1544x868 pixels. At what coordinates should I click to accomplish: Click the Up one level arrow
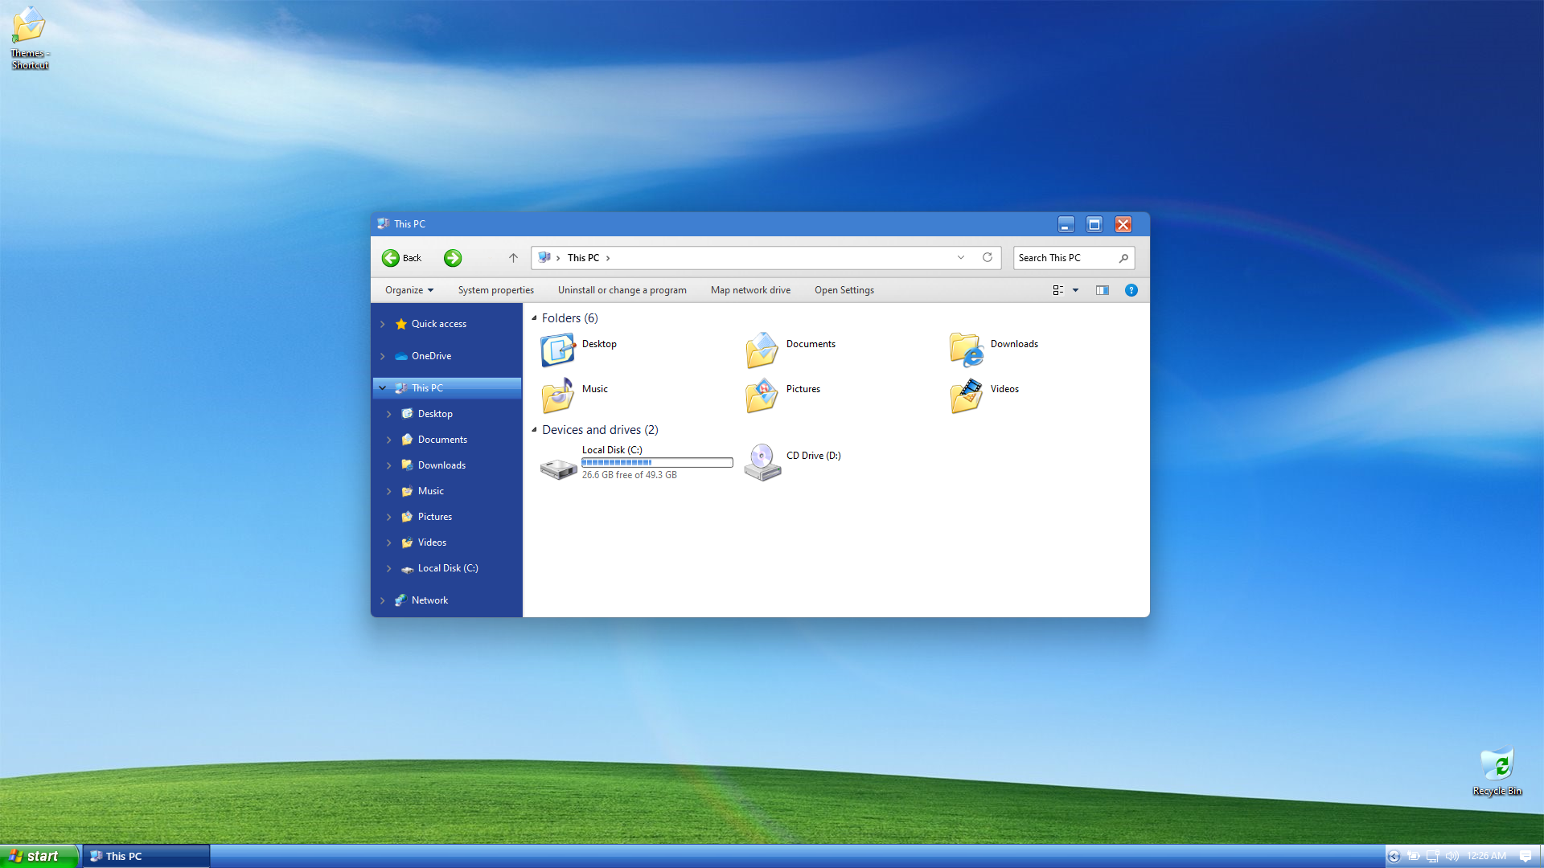tap(513, 258)
